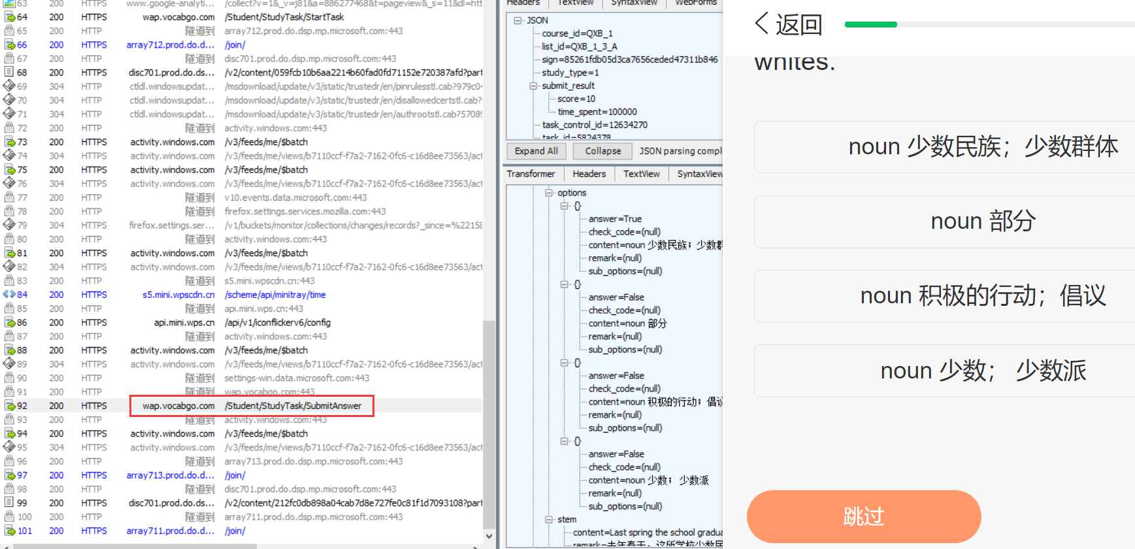Viewport: 1135px width, 549px height.
Task: Click the session icon of row 73
Action: pyautogui.click(x=9, y=142)
